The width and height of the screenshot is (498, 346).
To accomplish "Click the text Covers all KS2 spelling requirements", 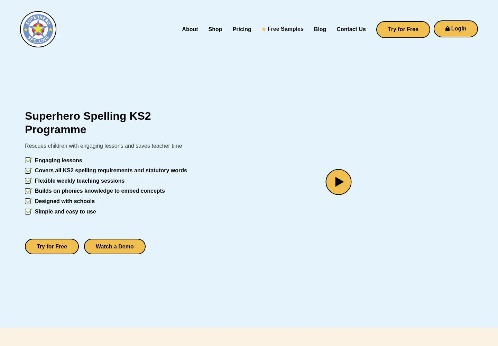I will point(111,170).
